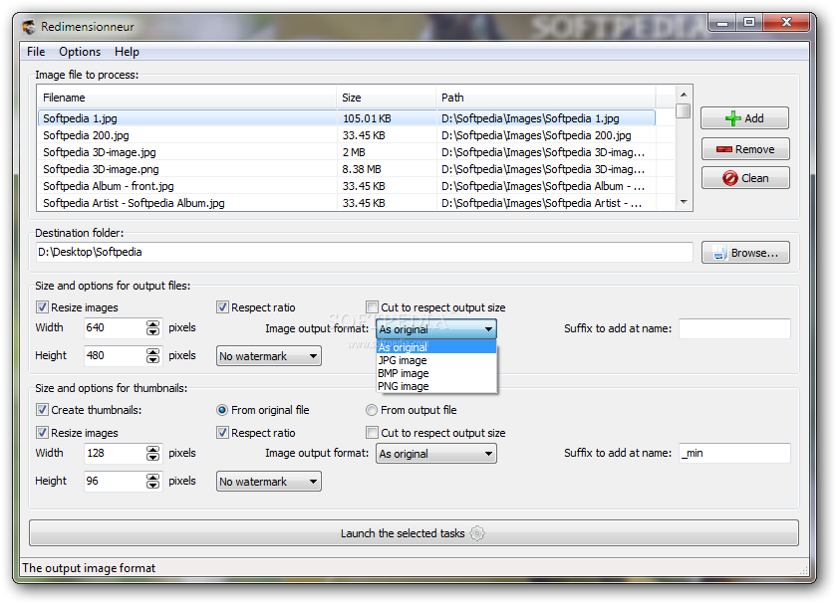Toggle Respect ratio for thumbnails
This screenshot has height=604, width=837.
coord(222,432)
